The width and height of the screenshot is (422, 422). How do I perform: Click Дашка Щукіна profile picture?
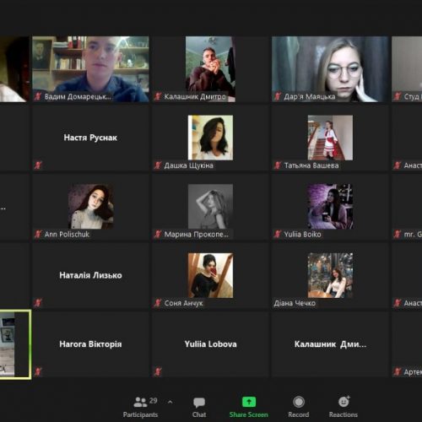(x=210, y=138)
